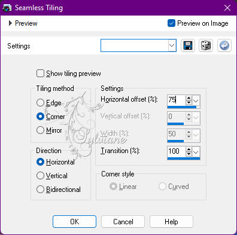Click the Cancel button

[123, 221]
